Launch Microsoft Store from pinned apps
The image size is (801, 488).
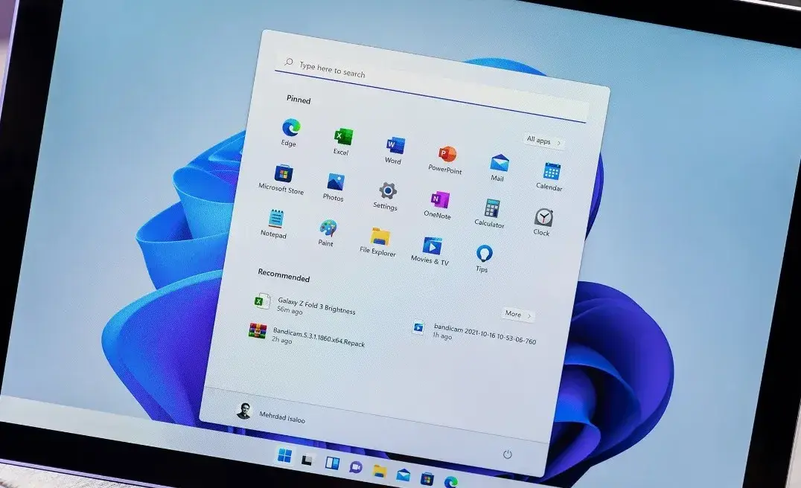coord(283,175)
